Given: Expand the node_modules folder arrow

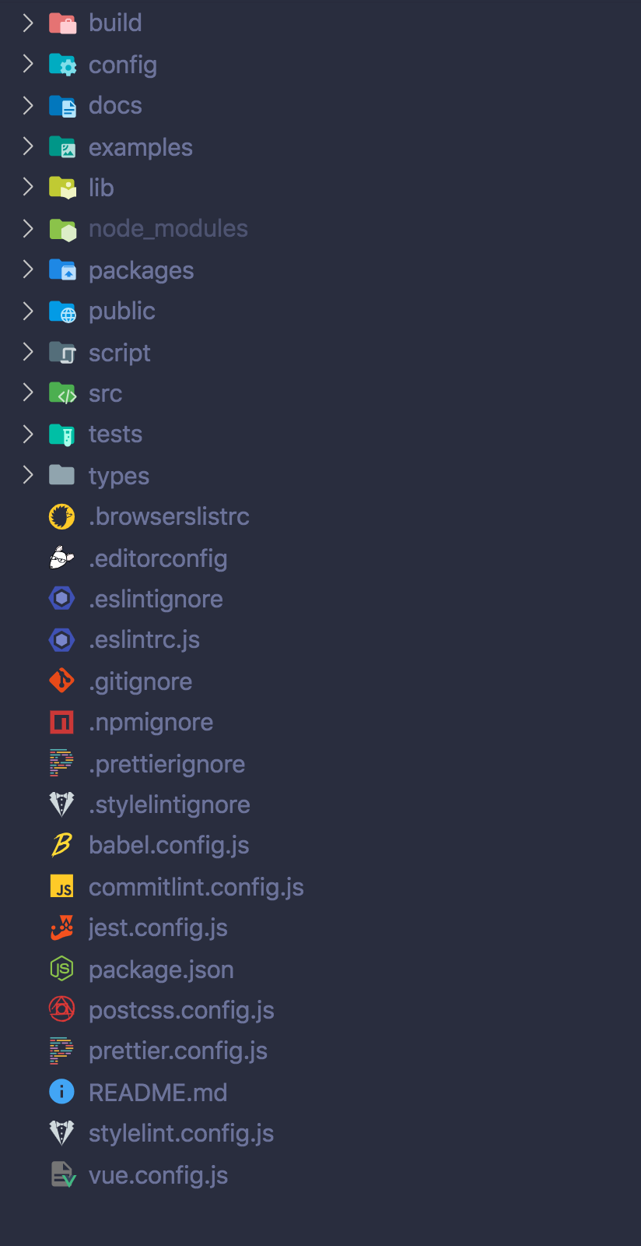Looking at the screenshot, I should 28,228.
